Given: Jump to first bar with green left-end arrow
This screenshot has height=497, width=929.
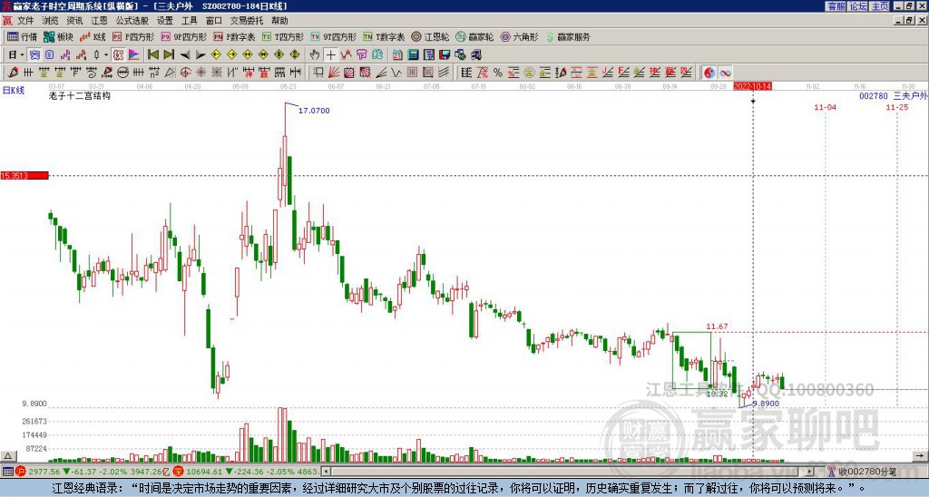Looking at the screenshot, I should tap(152, 54).
